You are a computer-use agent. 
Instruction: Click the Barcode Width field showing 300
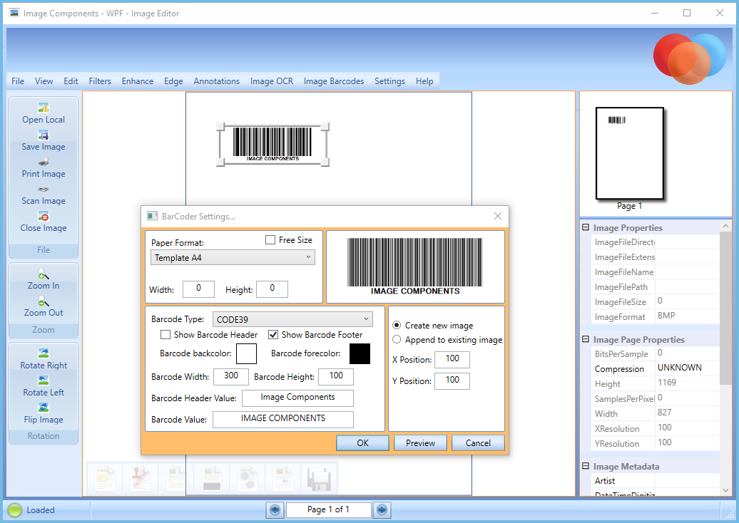coord(231,377)
